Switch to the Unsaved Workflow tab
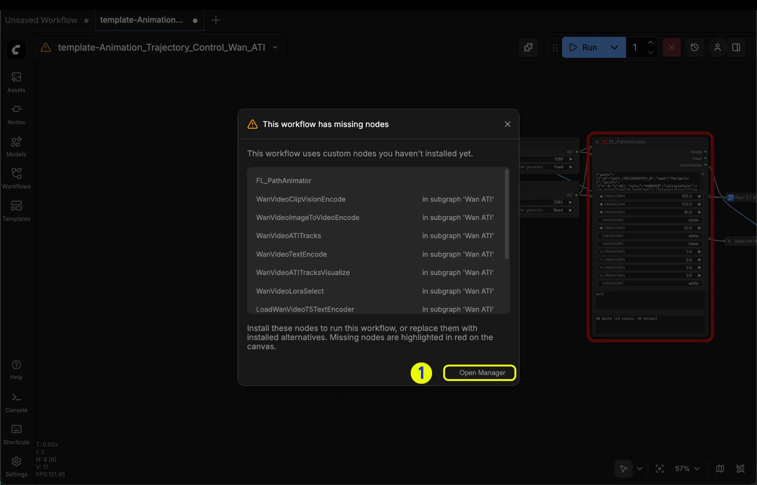This screenshot has height=485, width=757. click(41, 20)
